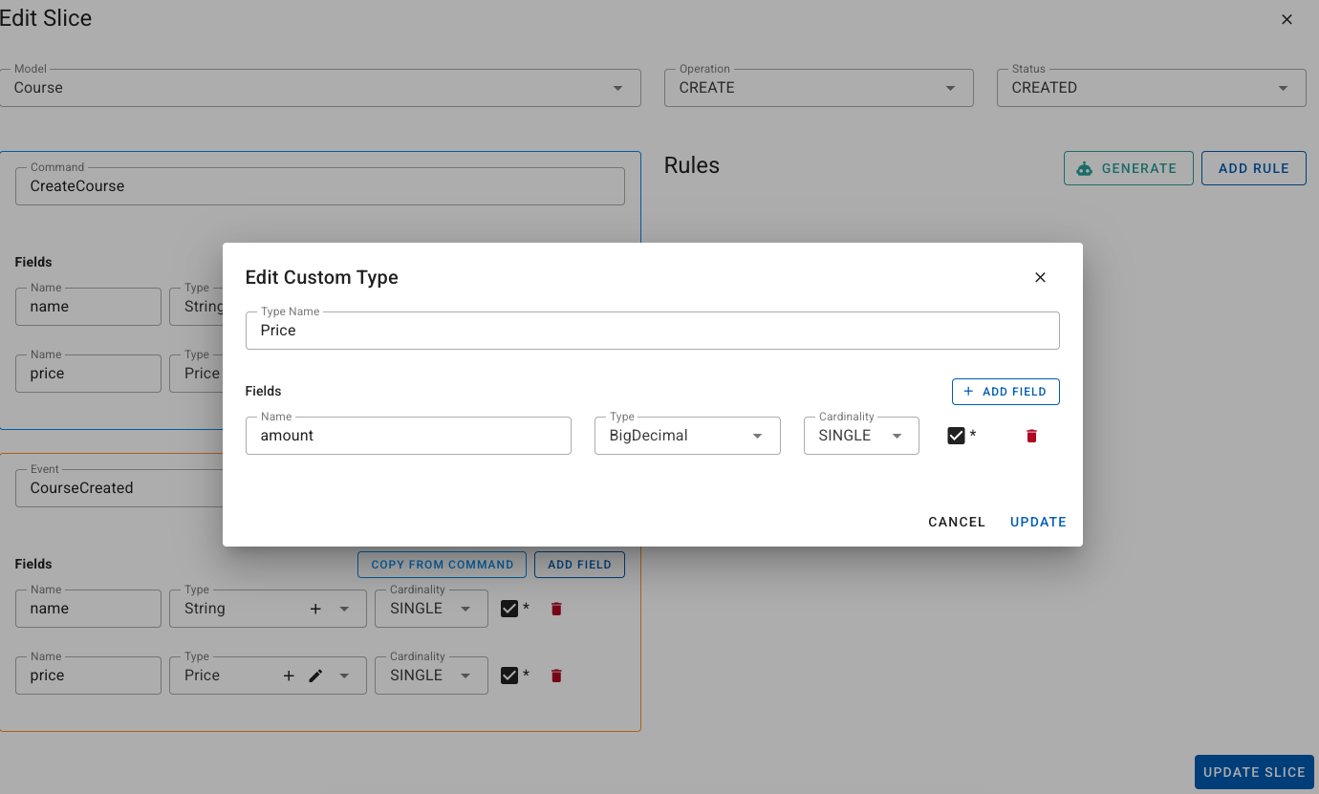The height and width of the screenshot is (794, 1319).
Task: Click the plus icon next to price field's Type
Action: [289, 676]
